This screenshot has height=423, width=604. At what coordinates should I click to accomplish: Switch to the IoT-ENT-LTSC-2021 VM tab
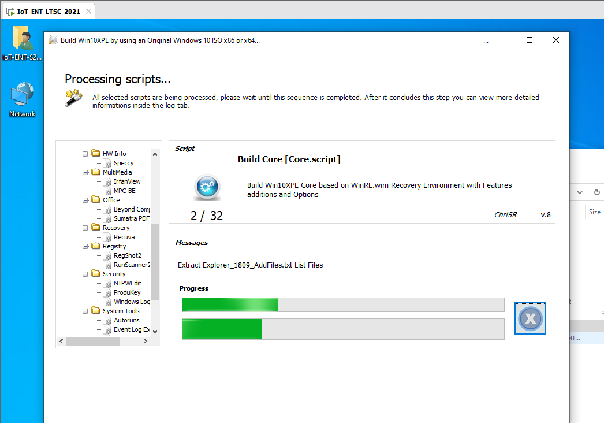tap(49, 12)
